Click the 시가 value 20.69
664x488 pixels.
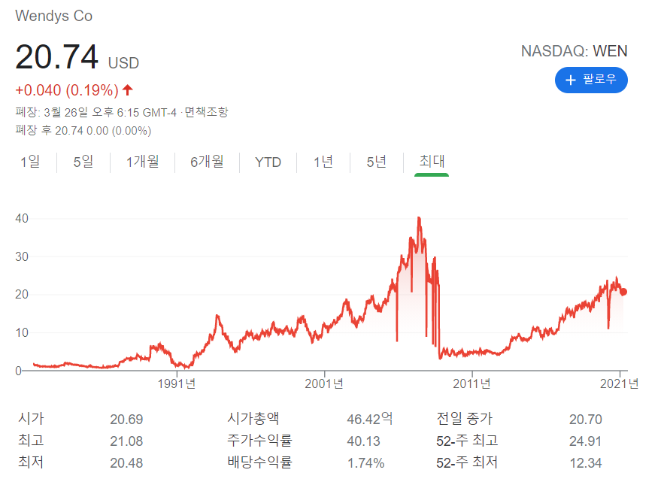[x=126, y=420]
